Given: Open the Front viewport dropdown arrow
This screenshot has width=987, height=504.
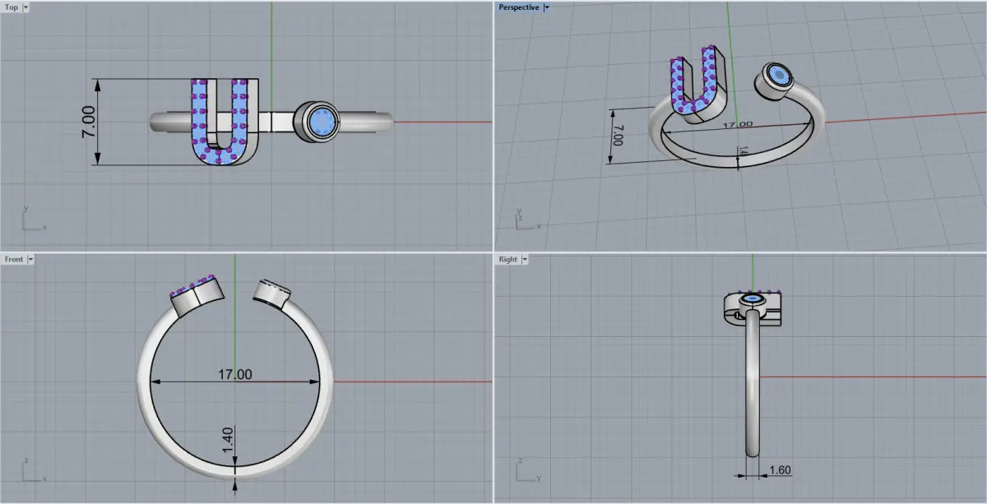Looking at the screenshot, I should [31, 259].
